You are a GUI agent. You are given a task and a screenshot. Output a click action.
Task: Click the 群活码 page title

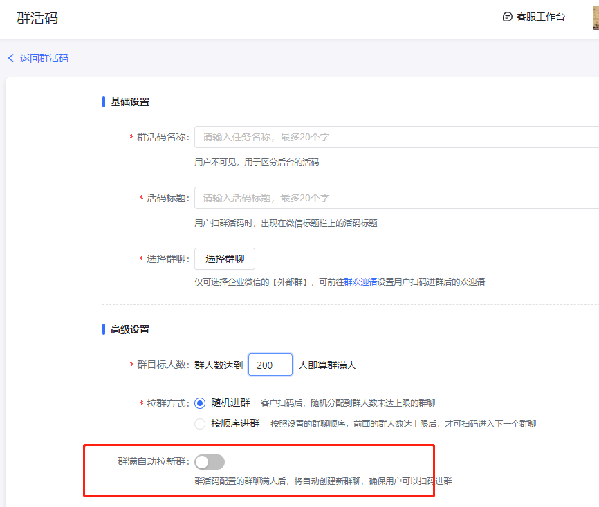pos(37,18)
